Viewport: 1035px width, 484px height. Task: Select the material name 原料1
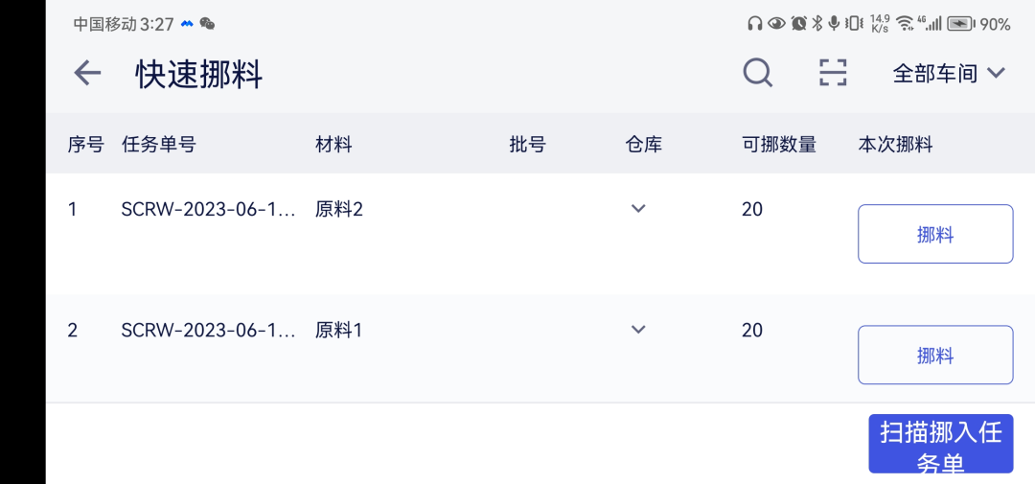click(338, 330)
